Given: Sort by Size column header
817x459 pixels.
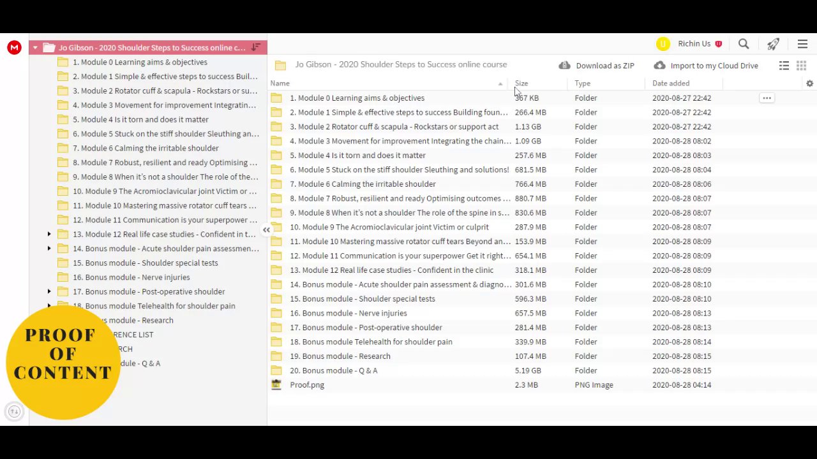Looking at the screenshot, I should 521,84.
